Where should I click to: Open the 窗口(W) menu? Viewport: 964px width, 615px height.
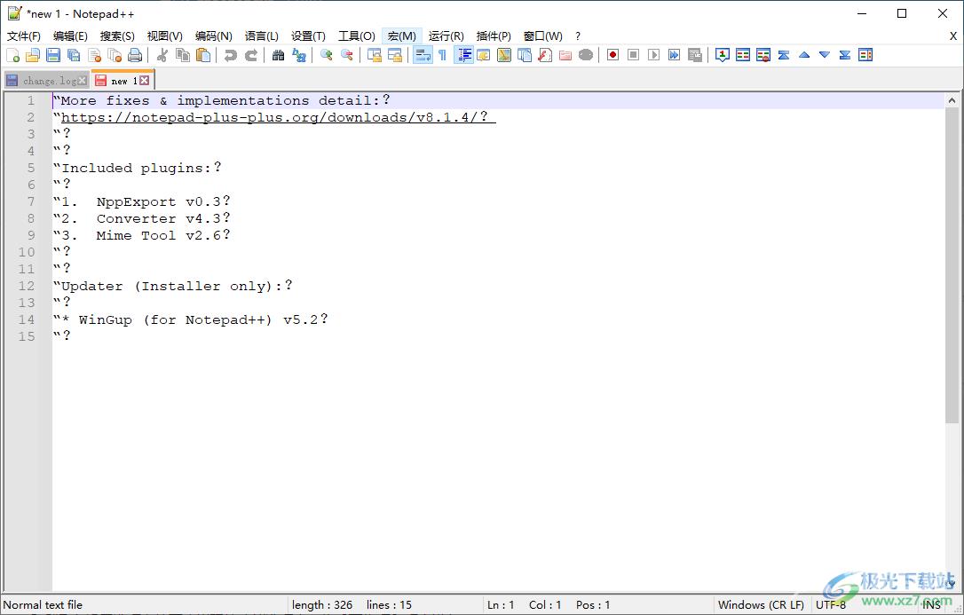click(x=543, y=36)
